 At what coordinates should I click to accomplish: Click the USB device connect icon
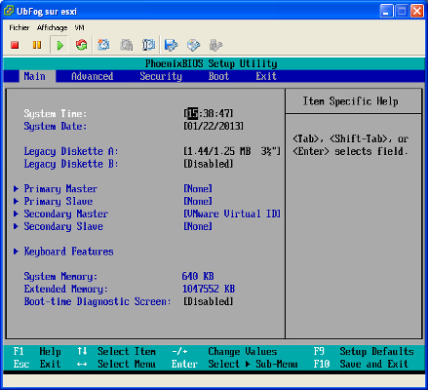(x=215, y=45)
